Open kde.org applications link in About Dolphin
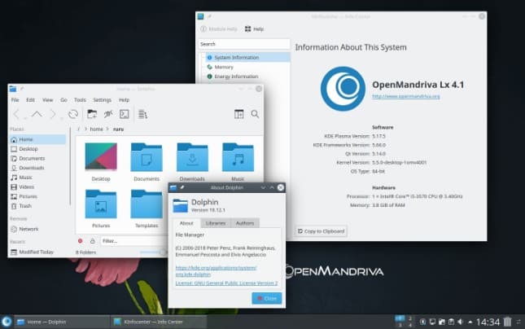 pyautogui.click(x=216, y=271)
